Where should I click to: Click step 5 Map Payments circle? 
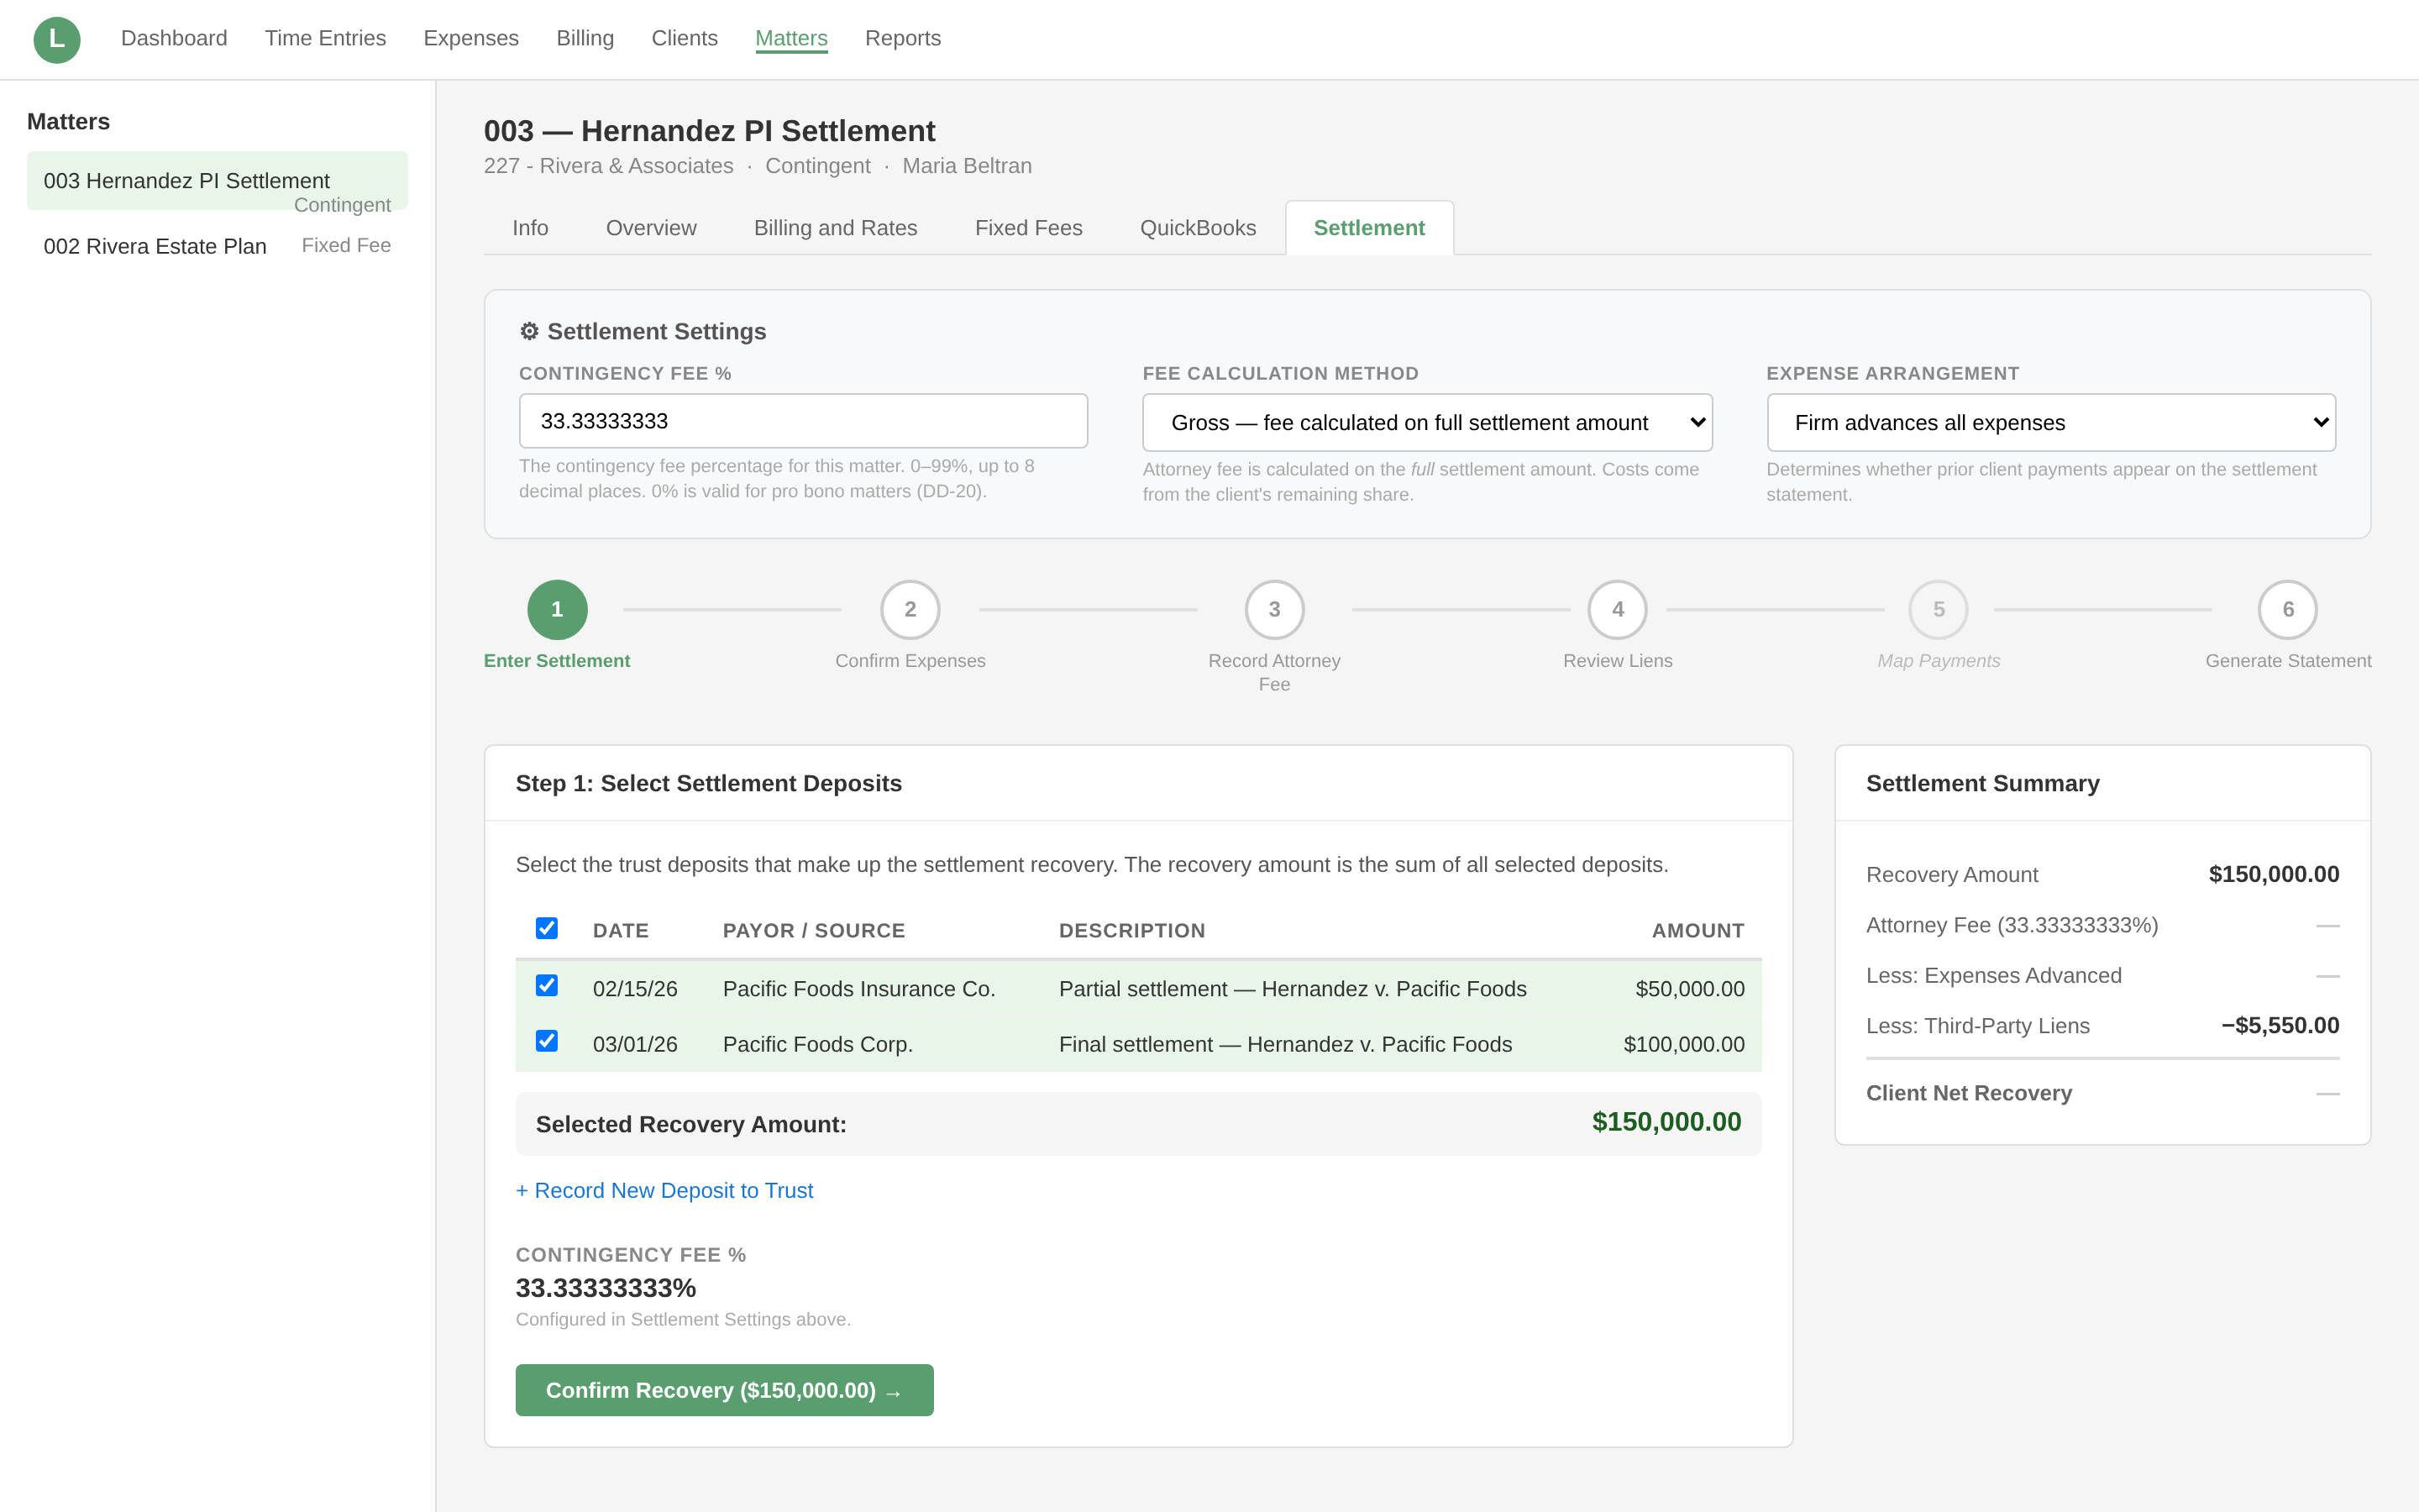click(x=1939, y=609)
